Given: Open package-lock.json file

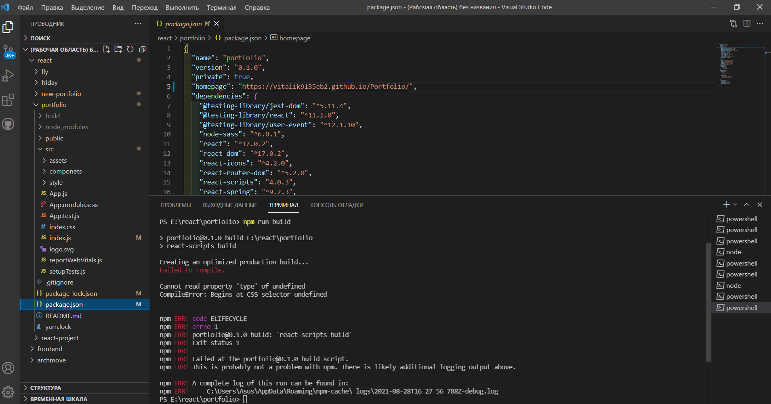Looking at the screenshot, I should coord(85,293).
